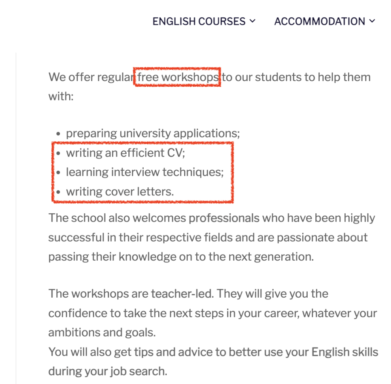391x384 pixels.
Task: Open the Accommodation menu
Action: pyautogui.click(x=325, y=21)
